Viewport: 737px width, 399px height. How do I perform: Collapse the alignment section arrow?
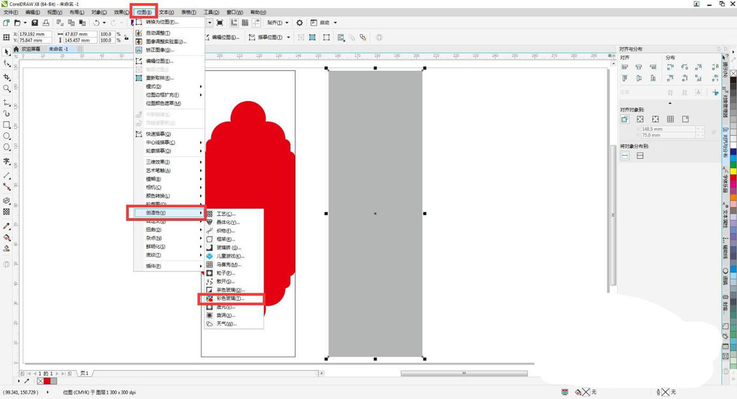point(670,104)
